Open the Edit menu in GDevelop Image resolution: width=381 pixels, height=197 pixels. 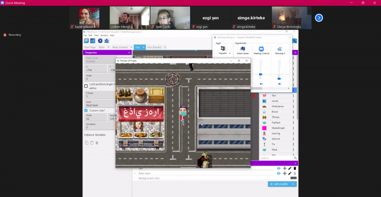[x=90, y=35]
